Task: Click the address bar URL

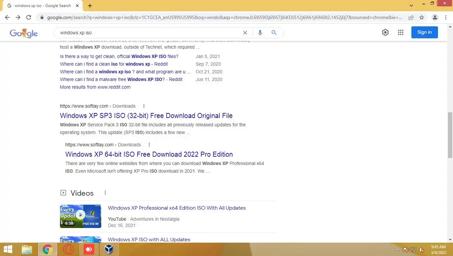Action: [x=225, y=17]
